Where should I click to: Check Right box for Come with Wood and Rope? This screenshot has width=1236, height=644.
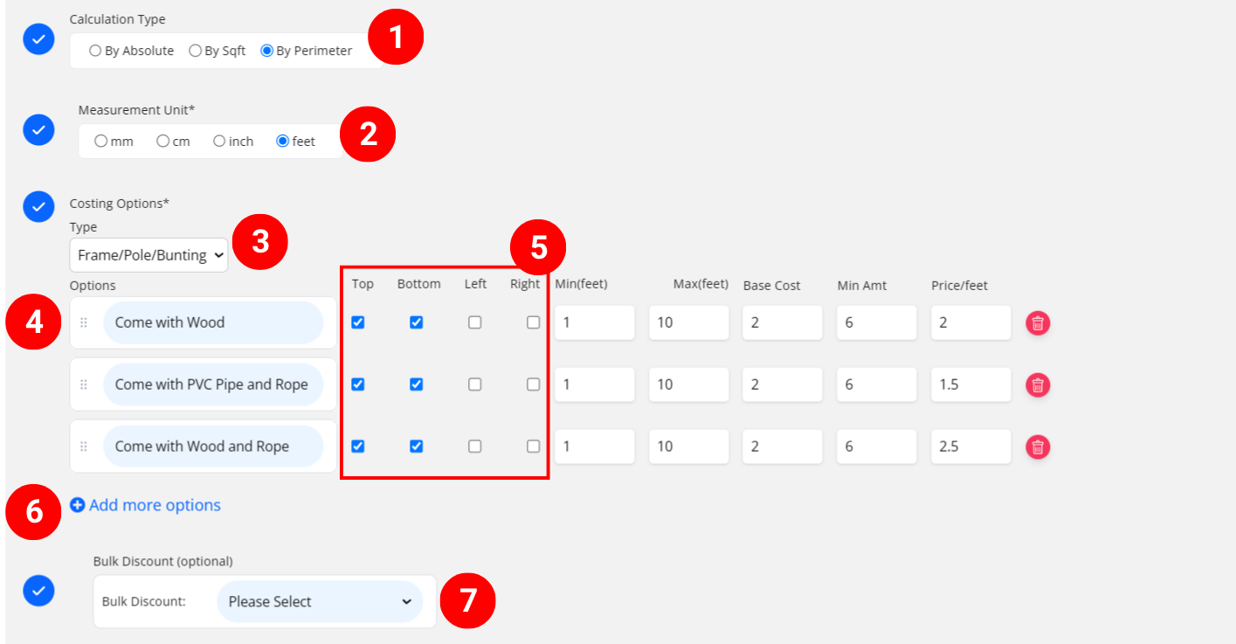tap(533, 447)
